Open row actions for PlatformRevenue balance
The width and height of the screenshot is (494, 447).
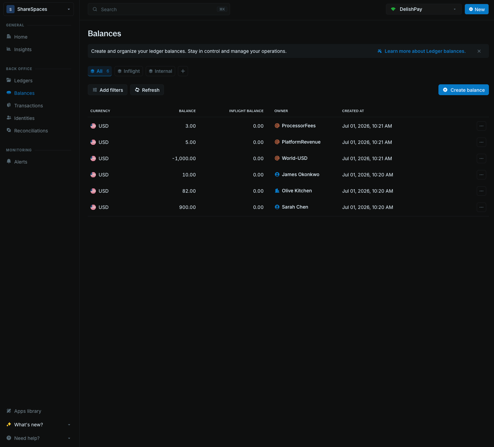(x=481, y=142)
